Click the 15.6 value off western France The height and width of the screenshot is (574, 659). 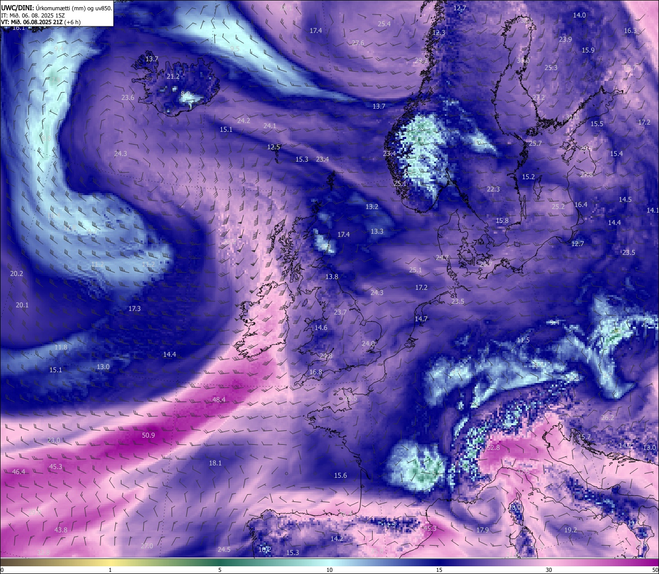(x=340, y=475)
